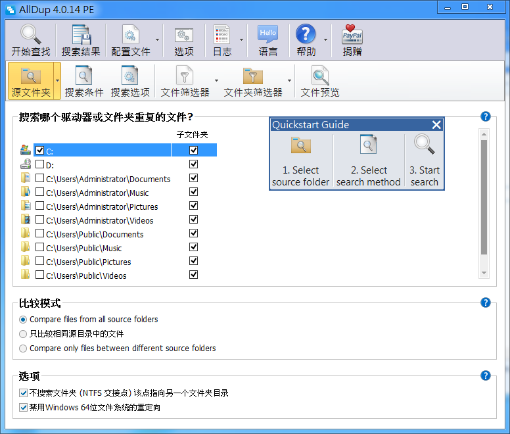Select the 源文件夹 tab
Image resolution: width=510 pixels, height=434 pixels.
[x=31, y=81]
